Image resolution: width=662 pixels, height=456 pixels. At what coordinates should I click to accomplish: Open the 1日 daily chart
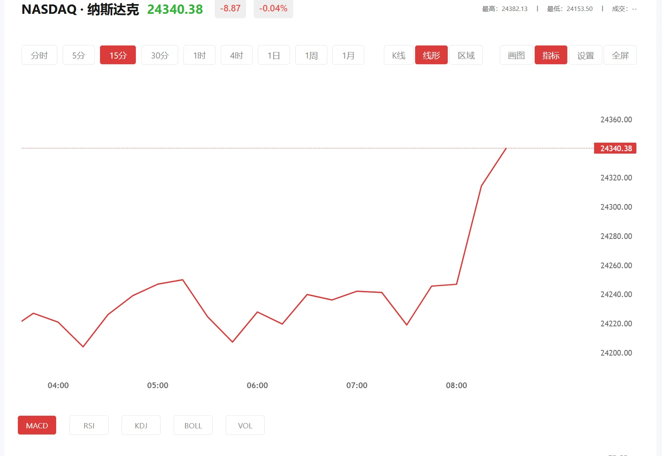[273, 55]
